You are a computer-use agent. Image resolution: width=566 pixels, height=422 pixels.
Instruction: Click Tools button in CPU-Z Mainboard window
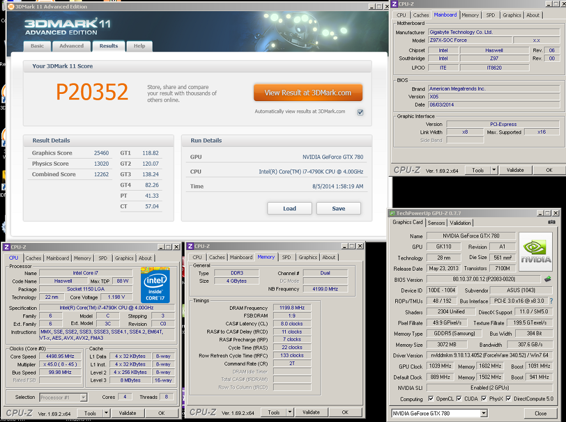pos(478,170)
